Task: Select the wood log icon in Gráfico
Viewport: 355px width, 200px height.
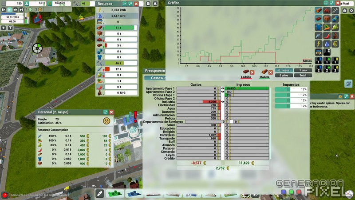Action: 319,10
